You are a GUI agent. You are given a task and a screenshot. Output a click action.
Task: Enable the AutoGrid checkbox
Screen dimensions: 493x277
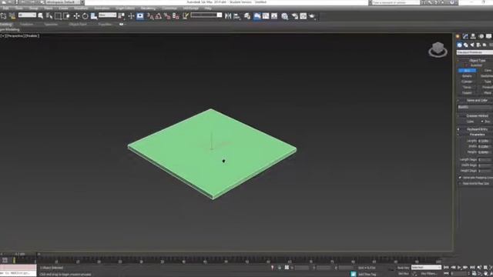tap(467, 65)
